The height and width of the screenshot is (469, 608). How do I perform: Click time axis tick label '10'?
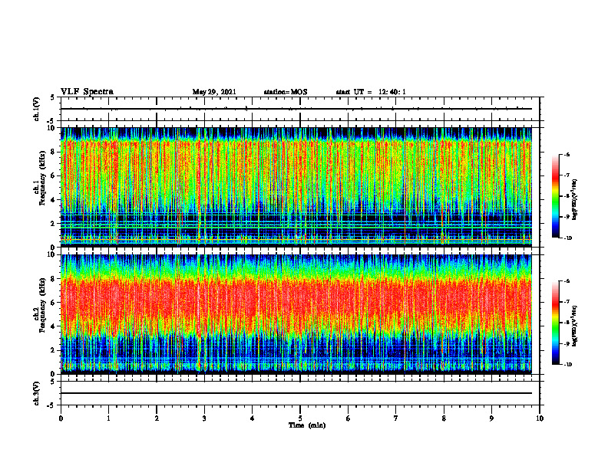(x=540, y=418)
